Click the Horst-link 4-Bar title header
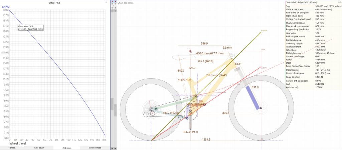The width and height of the screenshot is (342, 150). coord(311,2)
